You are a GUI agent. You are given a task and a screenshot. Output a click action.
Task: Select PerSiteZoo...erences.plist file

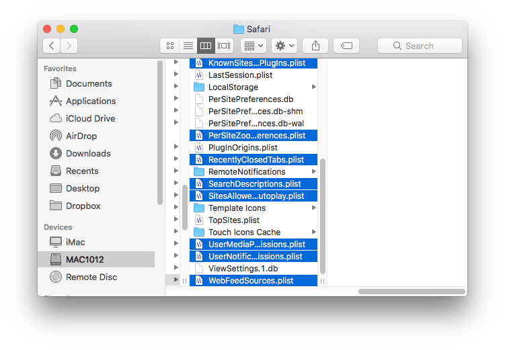coord(254,136)
